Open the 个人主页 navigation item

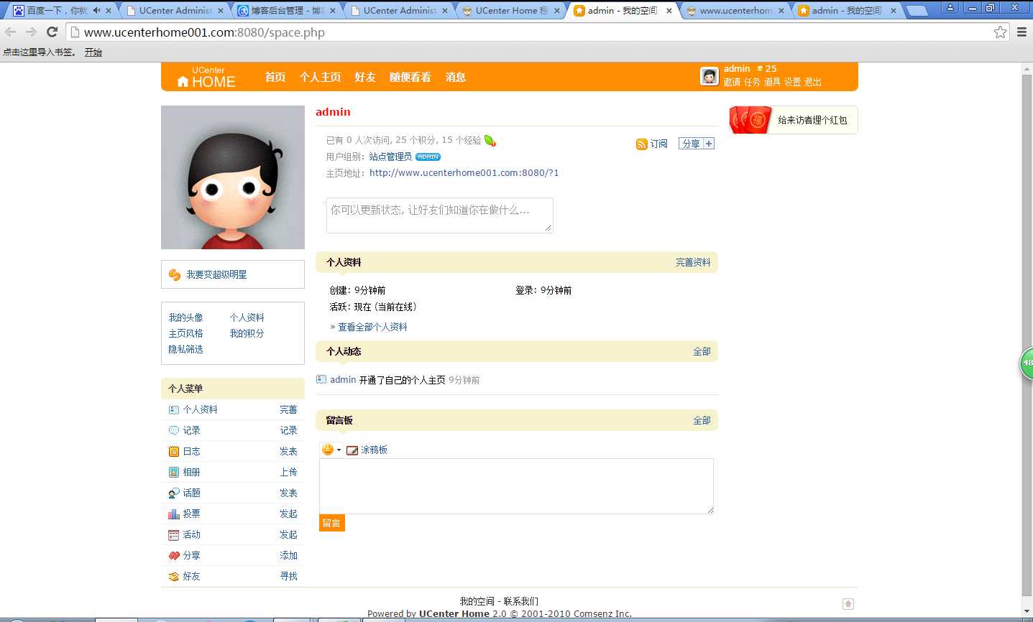(321, 77)
